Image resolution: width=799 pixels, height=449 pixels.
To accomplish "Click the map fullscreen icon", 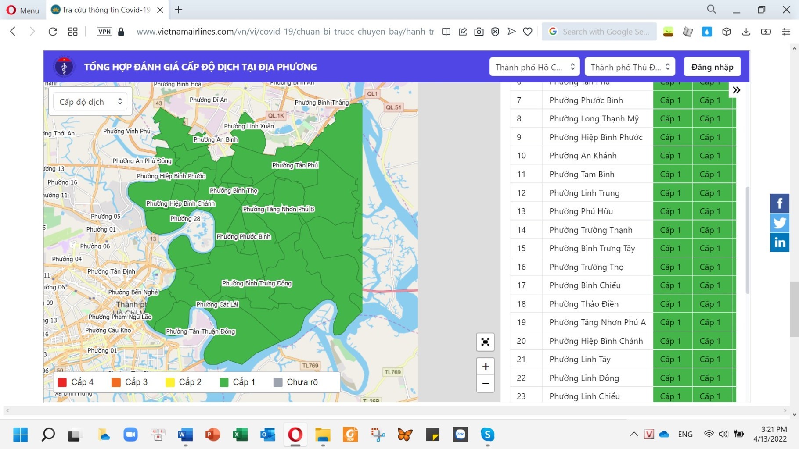I will [x=485, y=342].
